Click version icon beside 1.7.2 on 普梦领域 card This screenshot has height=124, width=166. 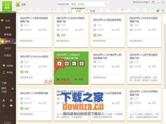22,25
